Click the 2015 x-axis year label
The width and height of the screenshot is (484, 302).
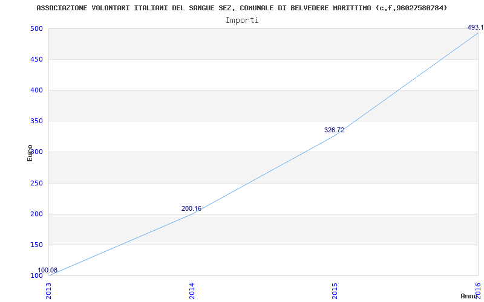(x=335, y=291)
